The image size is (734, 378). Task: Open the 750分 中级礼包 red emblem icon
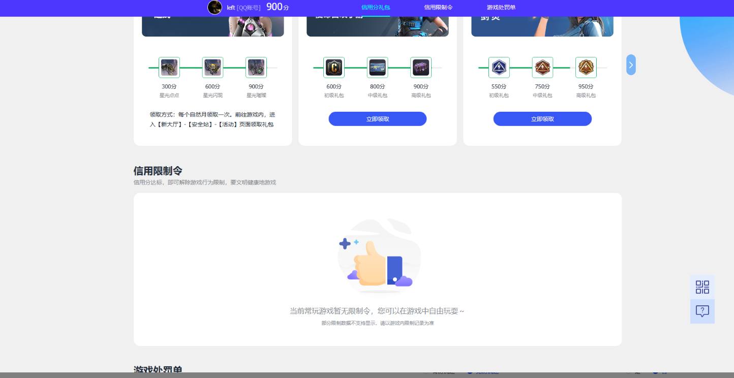tap(542, 68)
